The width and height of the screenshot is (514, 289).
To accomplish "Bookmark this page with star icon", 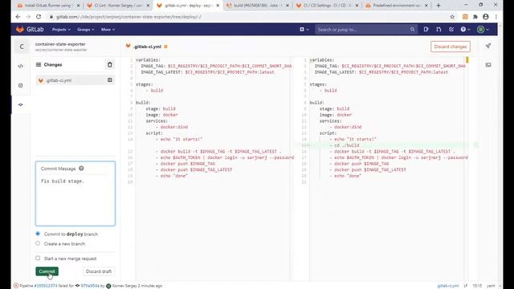I will tap(452, 17).
